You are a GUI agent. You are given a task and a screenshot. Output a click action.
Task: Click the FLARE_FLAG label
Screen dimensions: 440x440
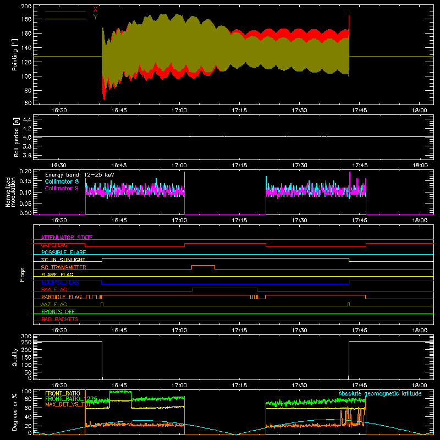click(57, 274)
